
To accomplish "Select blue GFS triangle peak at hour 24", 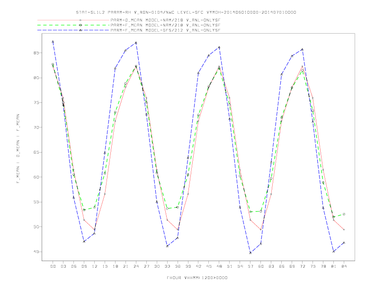I will coord(136,43).
